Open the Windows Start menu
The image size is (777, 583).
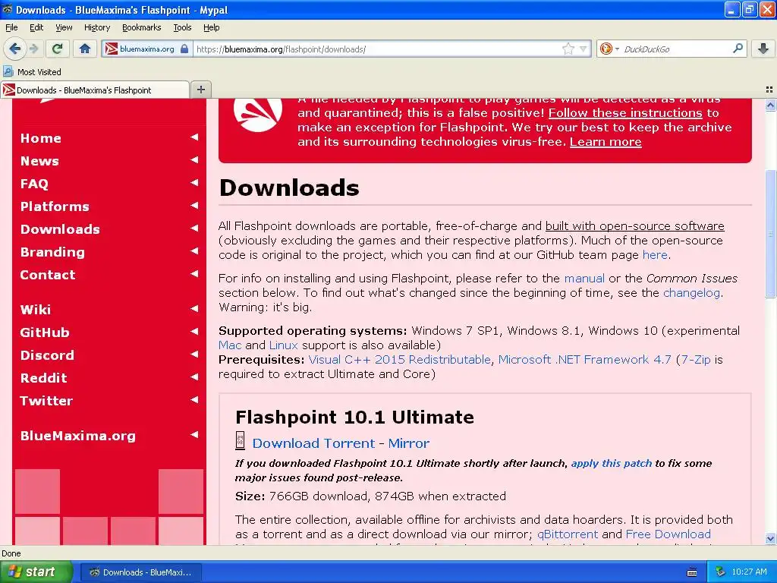(x=36, y=572)
